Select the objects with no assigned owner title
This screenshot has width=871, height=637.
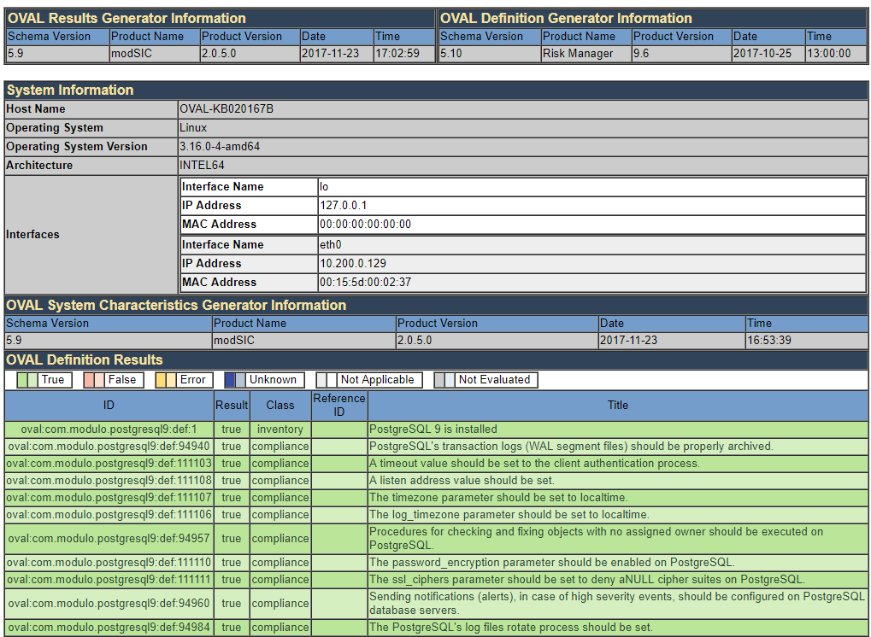pyautogui.click(x=596, y=539)
